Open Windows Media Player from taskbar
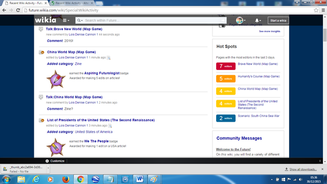Viewport: 327px width, 184px height. pyautogui.click(x=50, y=179)
